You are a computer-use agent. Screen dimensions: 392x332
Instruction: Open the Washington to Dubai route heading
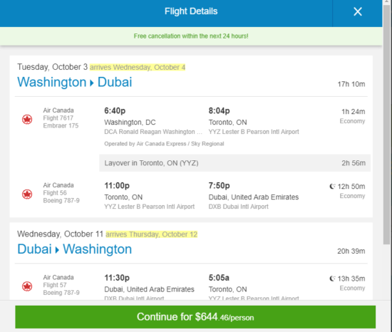point(75,82)
